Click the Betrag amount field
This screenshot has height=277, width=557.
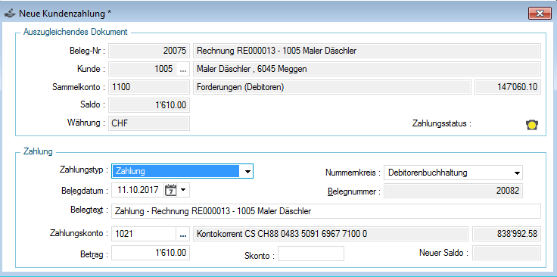(x=151, y=253)
